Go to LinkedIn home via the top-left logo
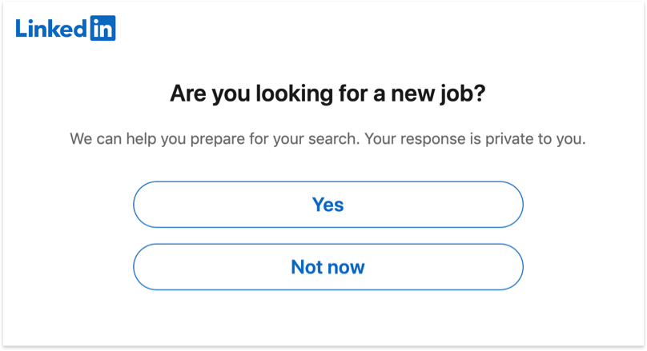This screenshot has height=351, width=647. 66,28
